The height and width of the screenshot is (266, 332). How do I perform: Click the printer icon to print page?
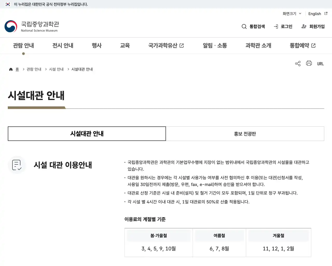[x=309, y=63]
